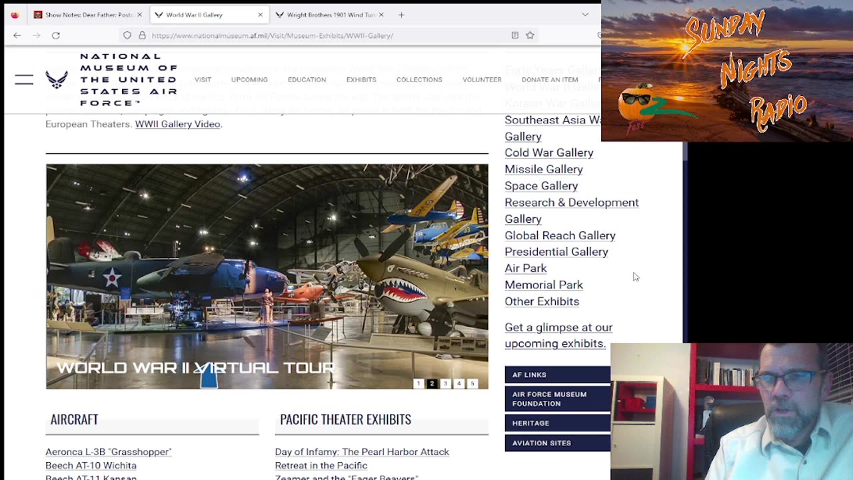Open the WWII Gallery Video link
Image resolution: width=853 pixels, height=480 pixels.
(x=177, y=124)
